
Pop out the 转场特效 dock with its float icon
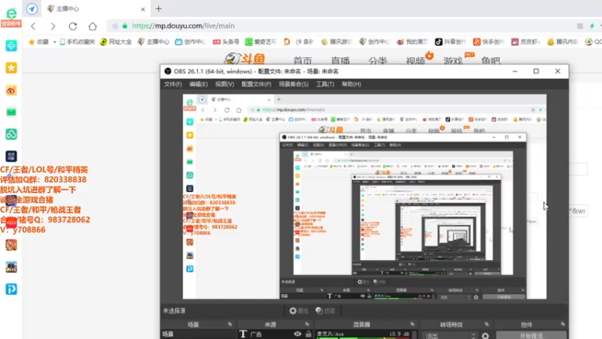(487, 325)
